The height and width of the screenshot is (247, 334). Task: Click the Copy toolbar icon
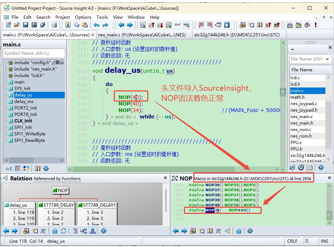[x=76, y=25]
